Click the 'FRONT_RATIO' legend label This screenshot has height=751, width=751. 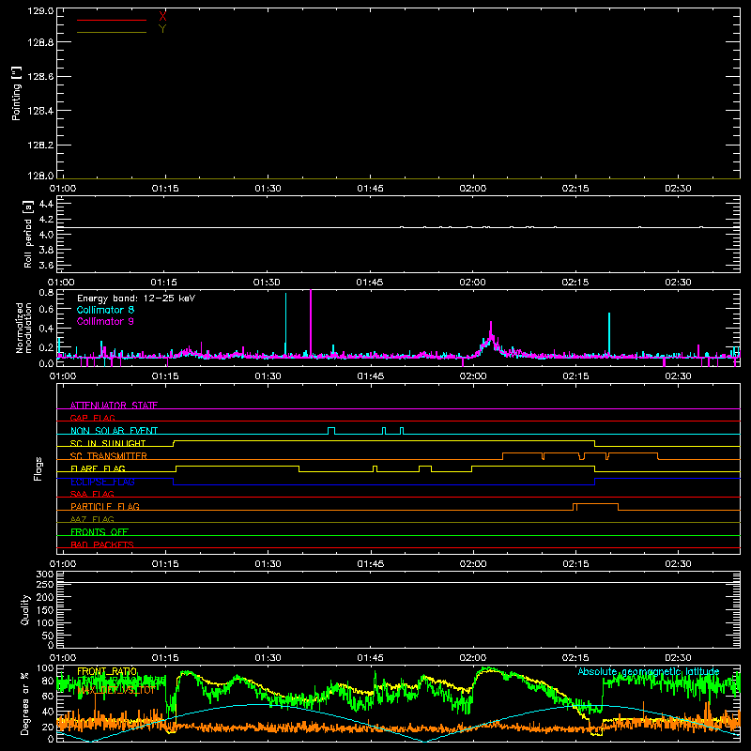click(x=107, y=671)
